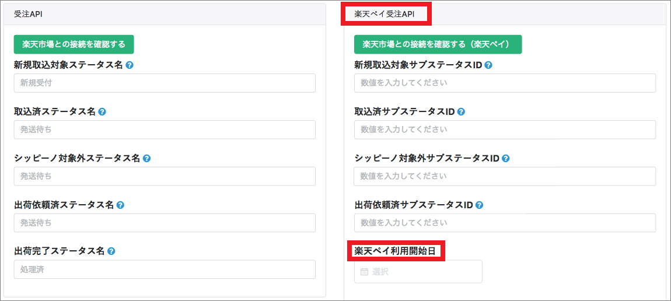Click help icon beside 新規取込対象ステータス名

click(x=130, y=65)
